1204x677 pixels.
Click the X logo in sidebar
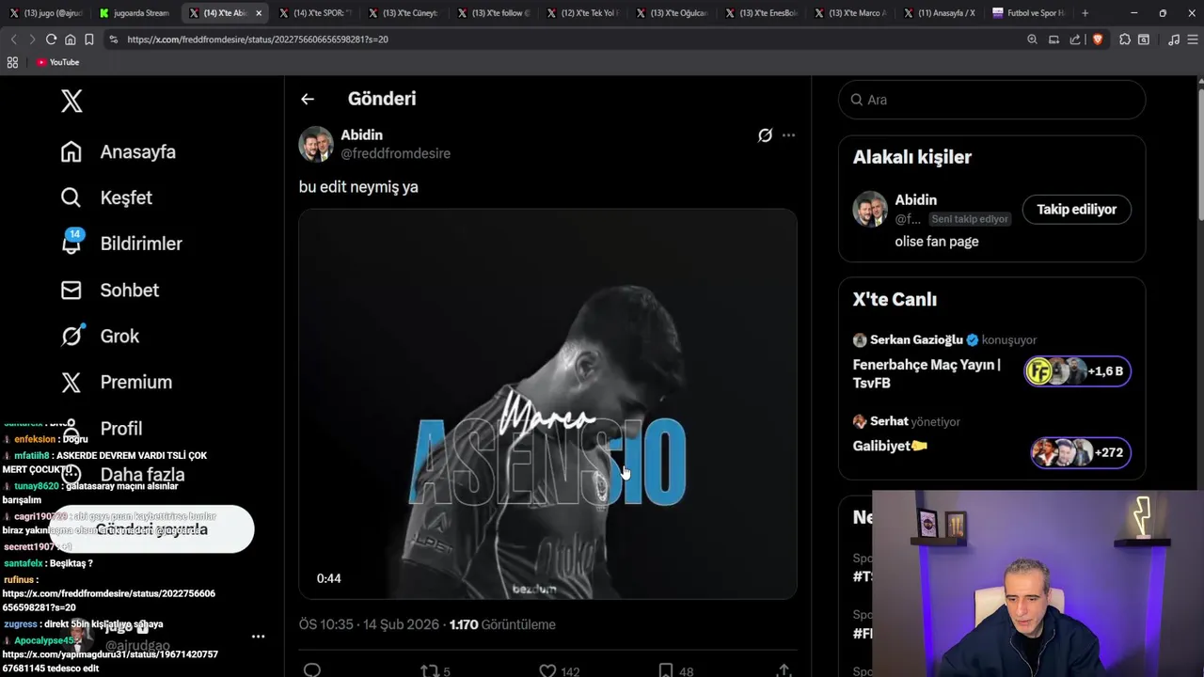71,101
